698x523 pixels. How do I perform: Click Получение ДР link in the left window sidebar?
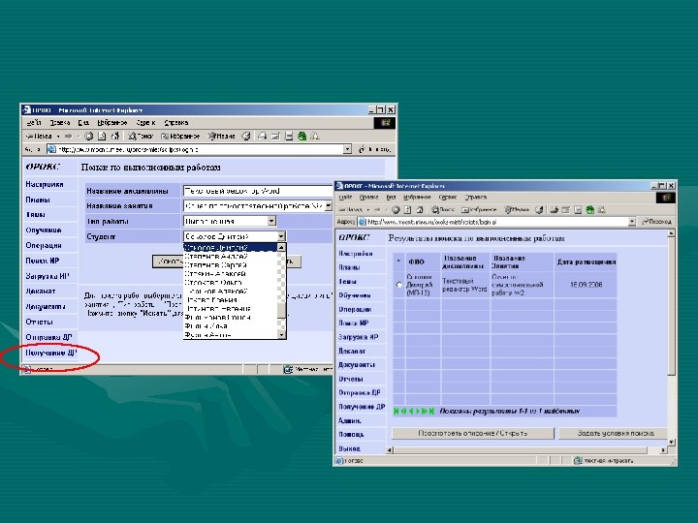coord(51,353)
